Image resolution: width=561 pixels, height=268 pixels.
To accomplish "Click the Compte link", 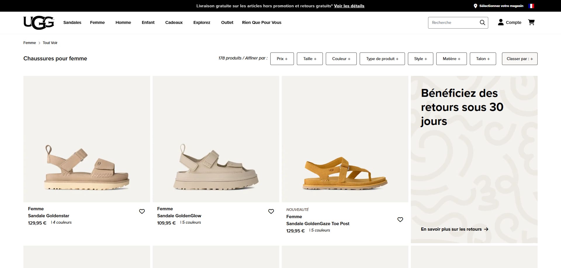I will click(x=513, y=22).
